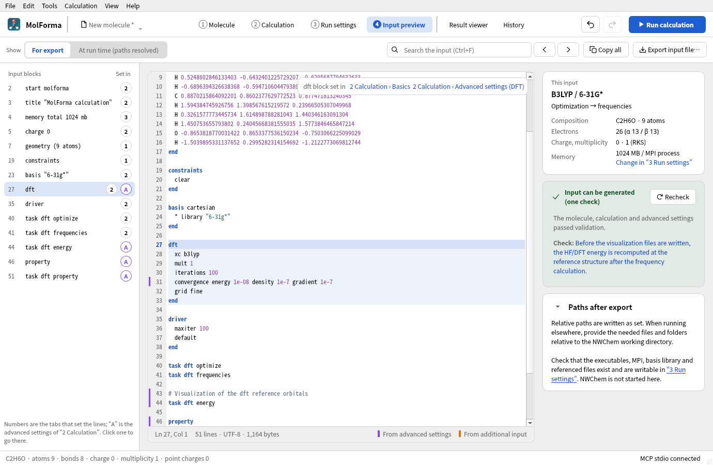Switch view to At run time (paths resolved)
This screenshot has width=713, height=465.
(118, 50)
